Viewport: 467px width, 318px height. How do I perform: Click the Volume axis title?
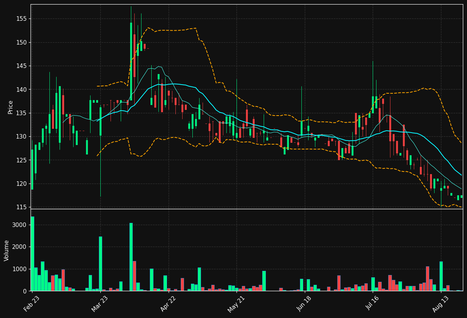point(7,250)
